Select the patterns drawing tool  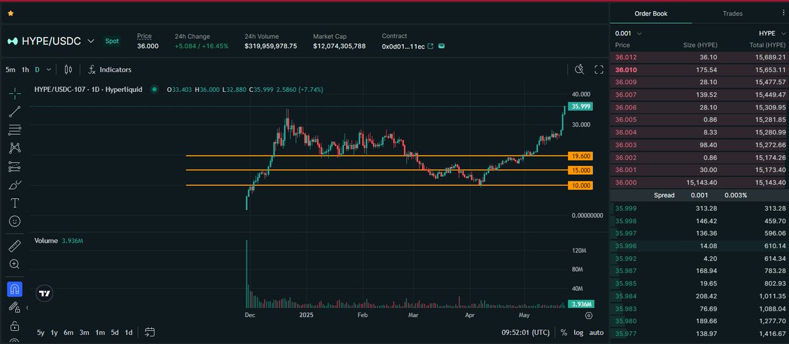14,148
